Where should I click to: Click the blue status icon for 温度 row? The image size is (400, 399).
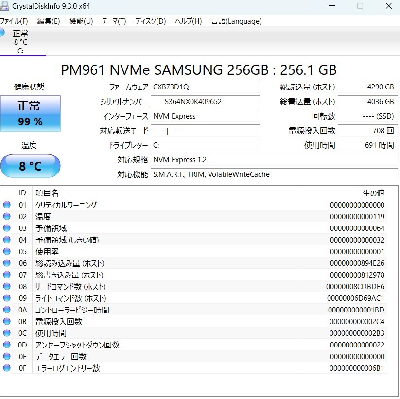(7, 217)
